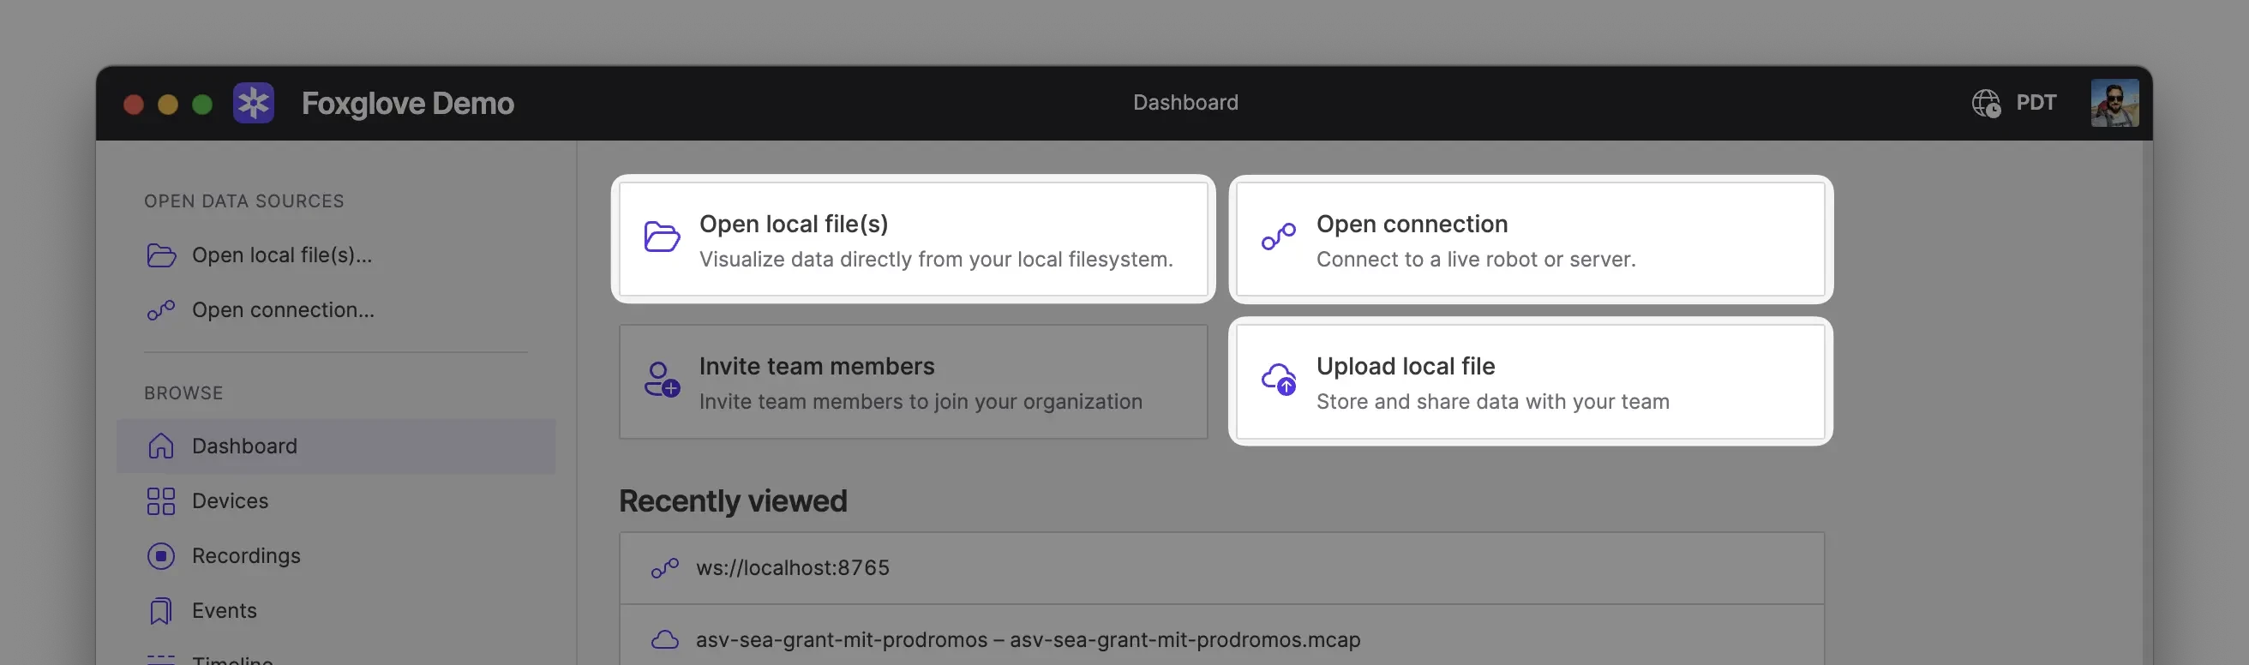This screenshot has height=665, width=2249.
Task: Open recent asv-sea-grant-mit-prodromos.mcap recording
Action: 1028,639
